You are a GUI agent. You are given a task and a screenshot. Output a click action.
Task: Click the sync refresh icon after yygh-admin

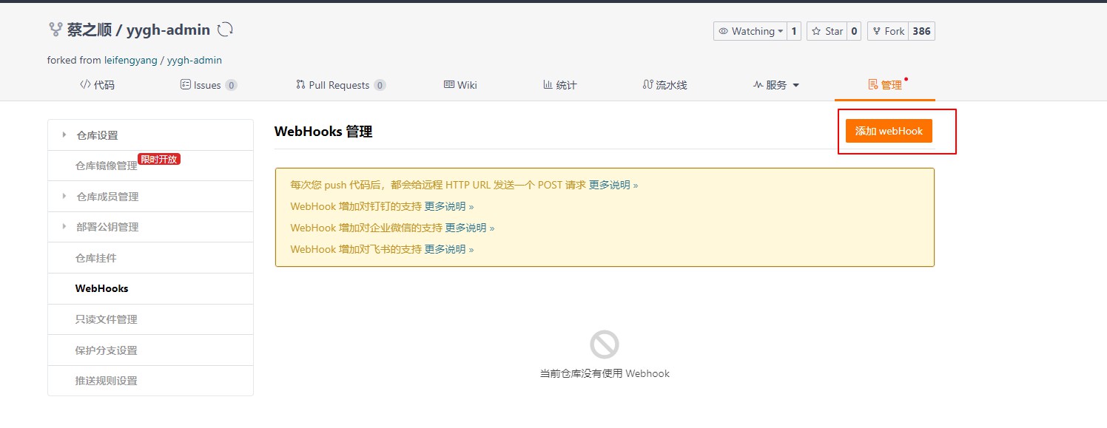225,30
